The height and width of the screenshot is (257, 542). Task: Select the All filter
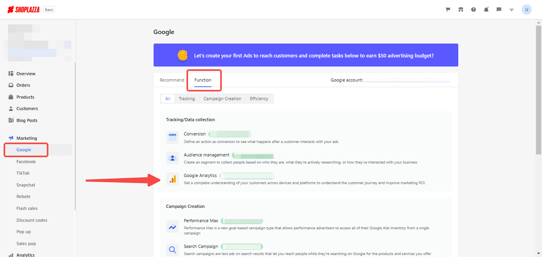(x=168, y=99)
